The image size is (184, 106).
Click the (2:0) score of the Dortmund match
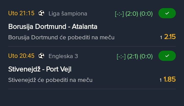point(132,14)
